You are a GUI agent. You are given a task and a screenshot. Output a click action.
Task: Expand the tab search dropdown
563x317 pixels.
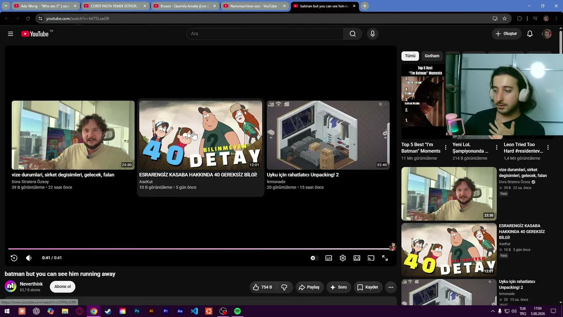6,6
